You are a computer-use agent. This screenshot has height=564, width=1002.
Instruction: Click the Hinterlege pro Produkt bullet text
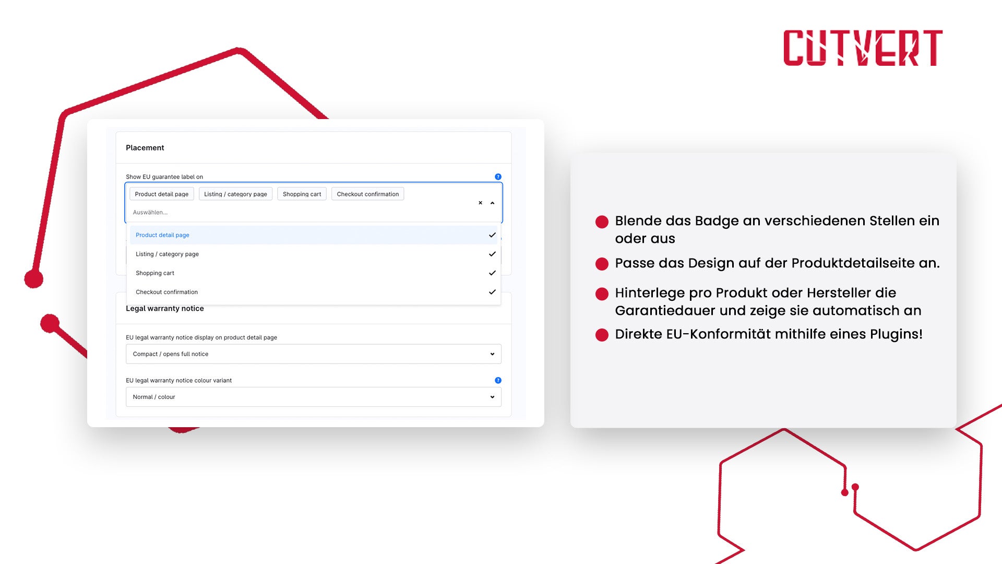[x=768, y=301]
